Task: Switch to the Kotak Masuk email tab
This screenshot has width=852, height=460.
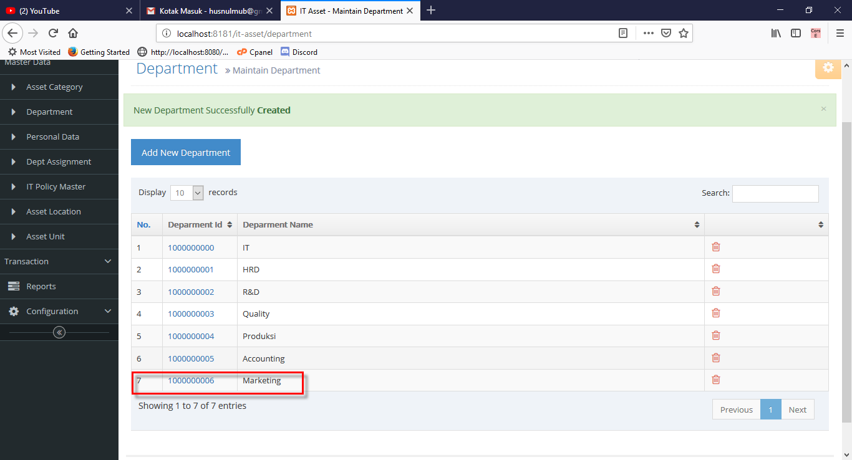Action: tap(206, 11)
